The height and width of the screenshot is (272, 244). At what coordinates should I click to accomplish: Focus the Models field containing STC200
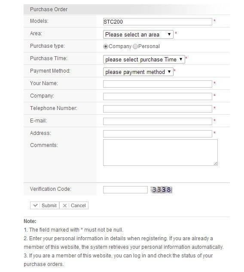pyautogui.click(x=158, y=21)
